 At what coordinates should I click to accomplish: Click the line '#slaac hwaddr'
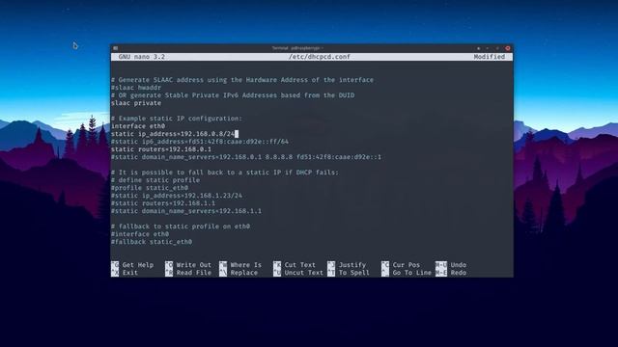click(x=136, y=88)
